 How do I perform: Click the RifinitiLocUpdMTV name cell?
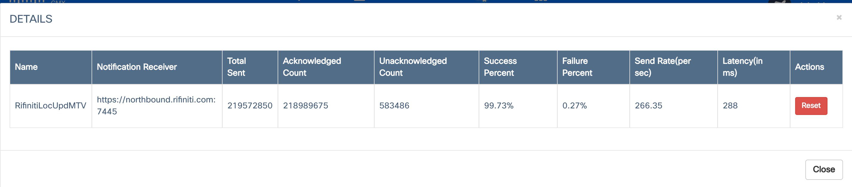click(x=51, y=106)
